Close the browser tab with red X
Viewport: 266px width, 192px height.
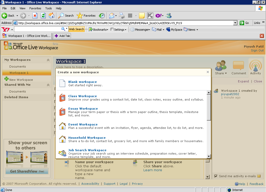[262, 36]
